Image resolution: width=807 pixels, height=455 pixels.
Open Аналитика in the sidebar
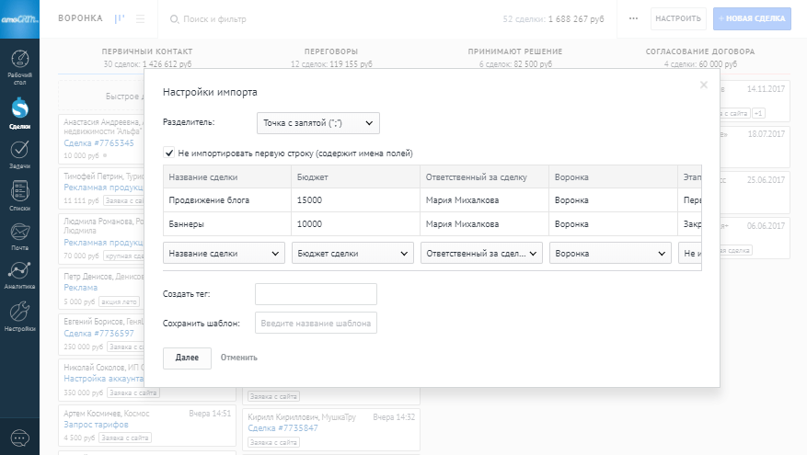click(19, 275)
